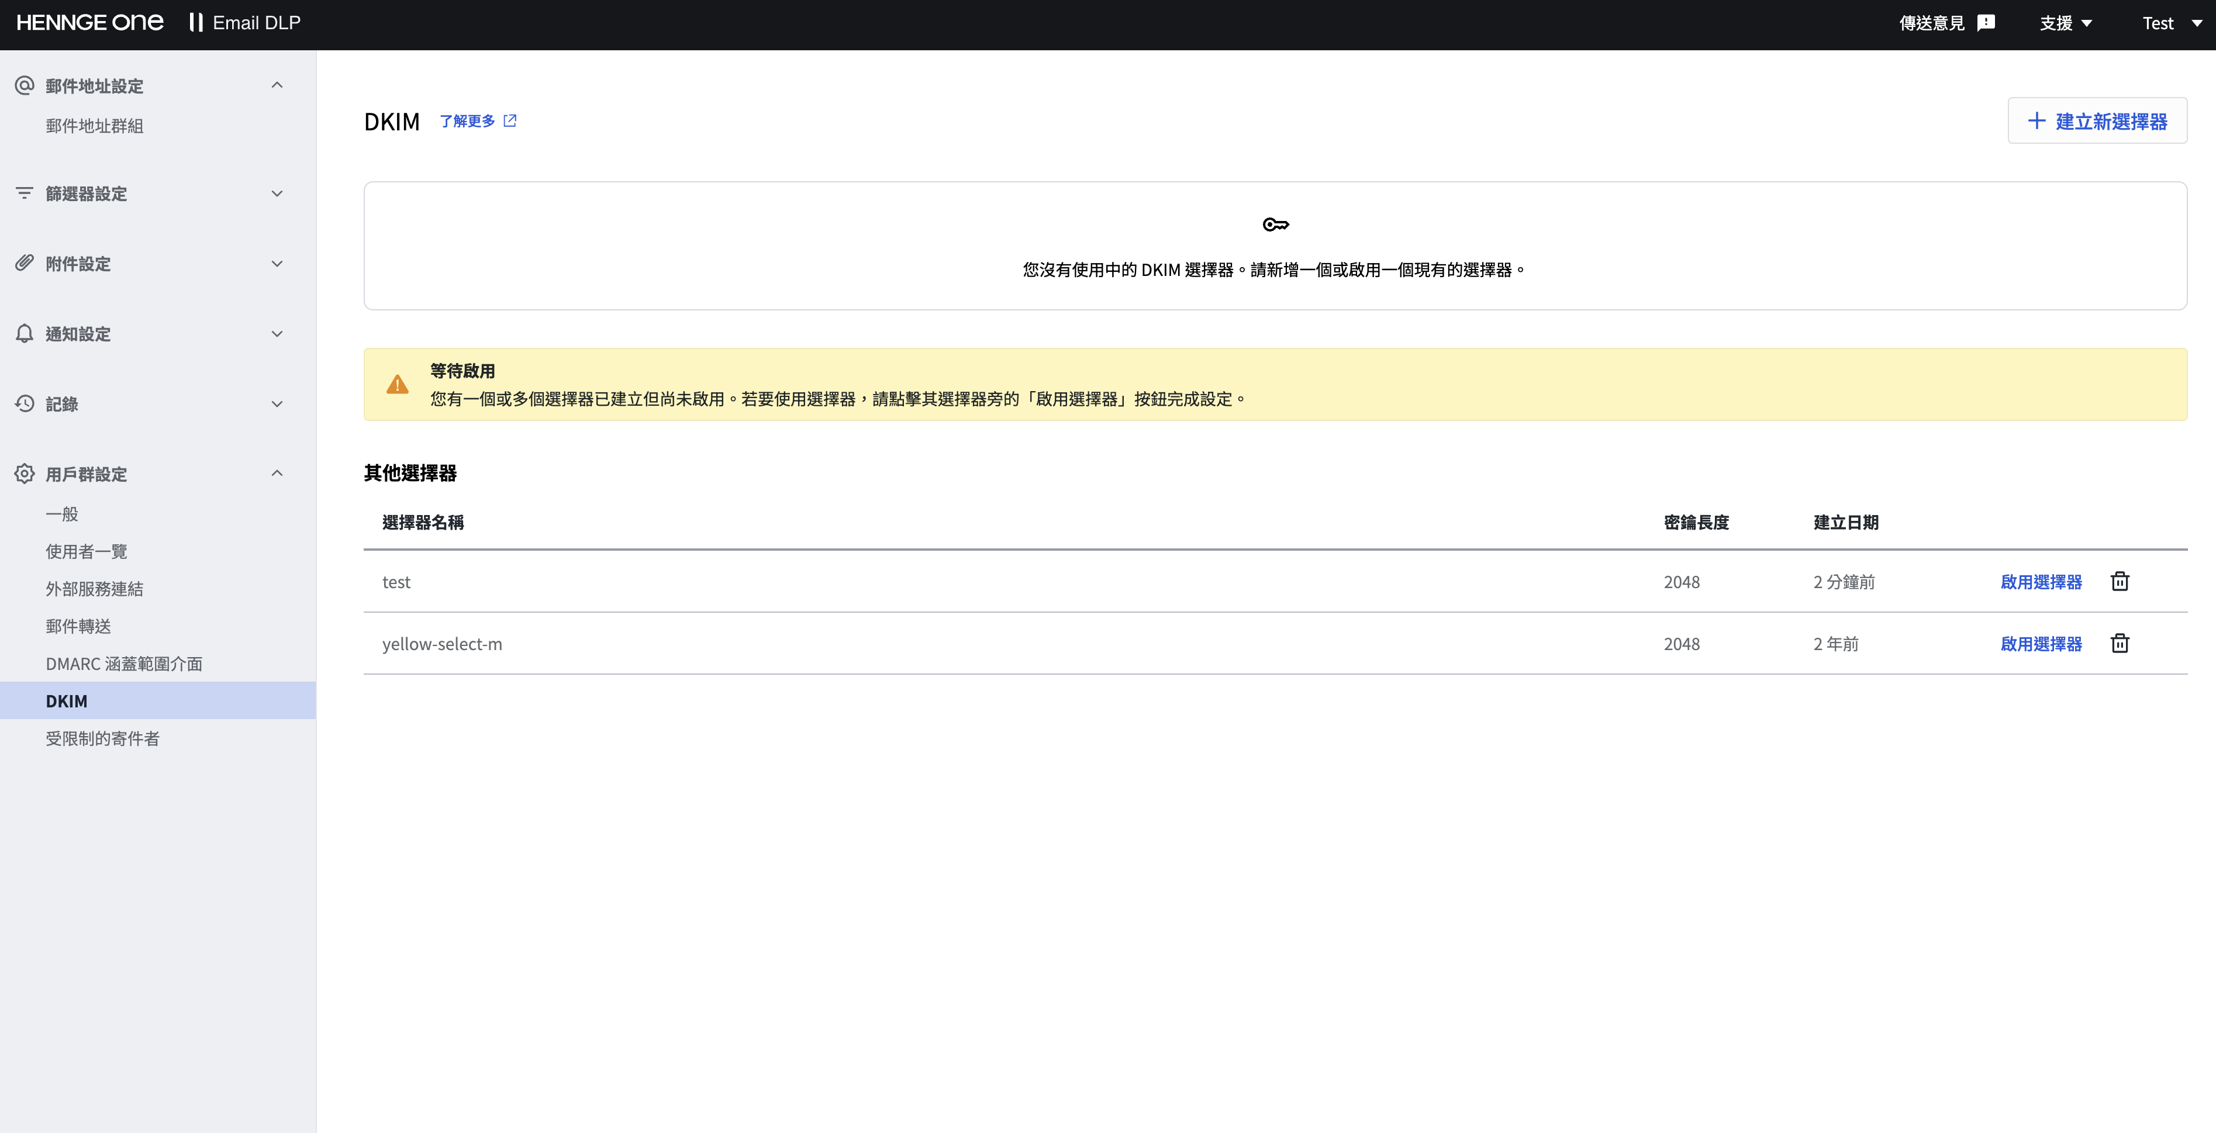Click the 建立新選擇器 button
Screen dimensions: 2216x1133
tap(2097, 120)
